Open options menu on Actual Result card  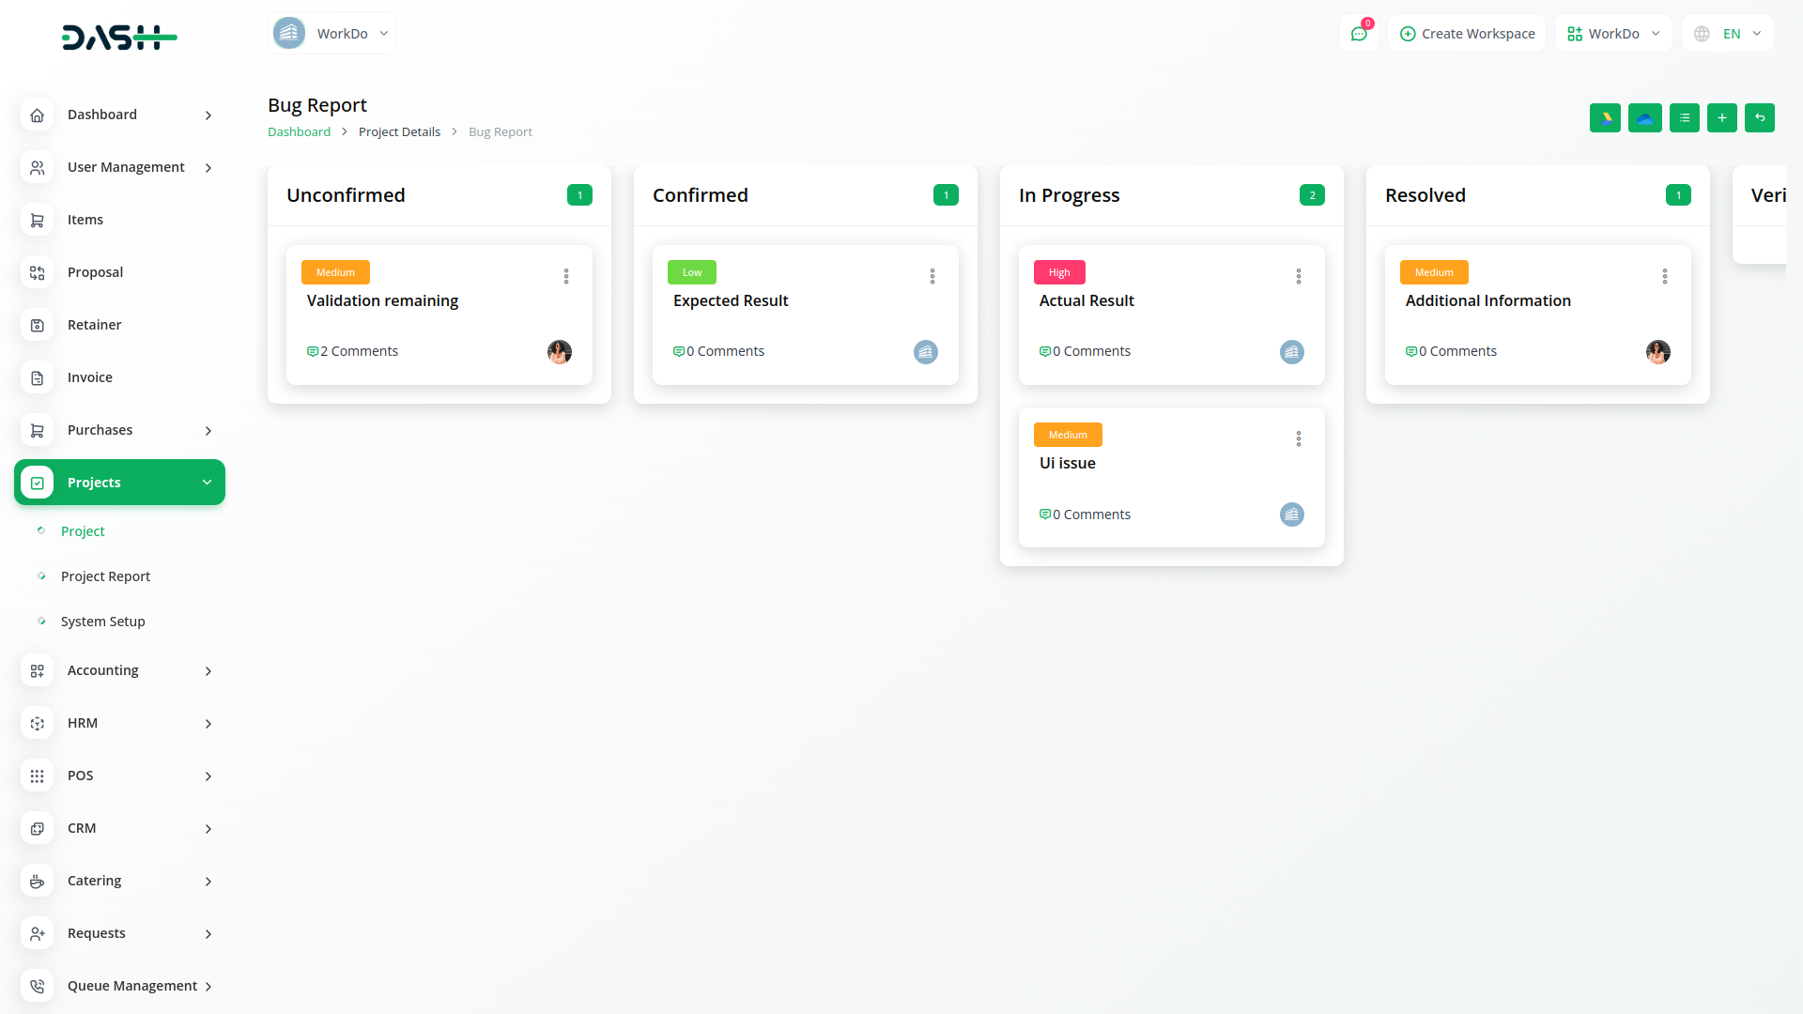click(x=1299, y=276)
